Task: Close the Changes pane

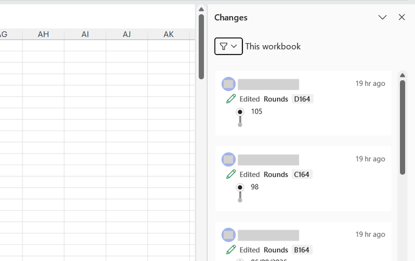Action: 402,17
